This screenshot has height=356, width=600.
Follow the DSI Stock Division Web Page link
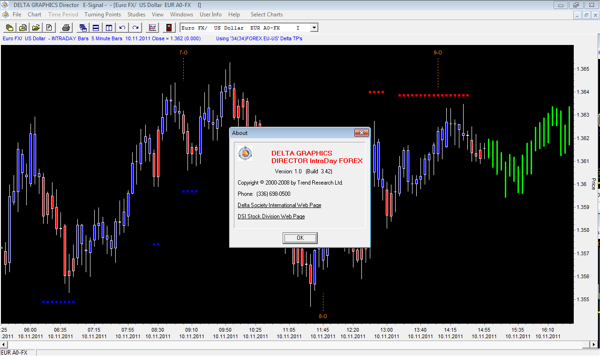point(271,216)
